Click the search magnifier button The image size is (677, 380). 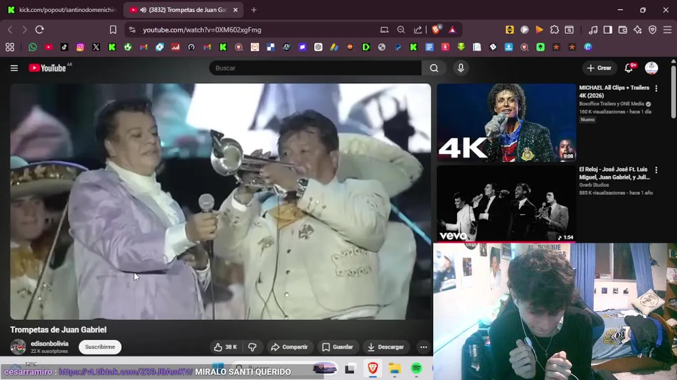pos(434,68)
